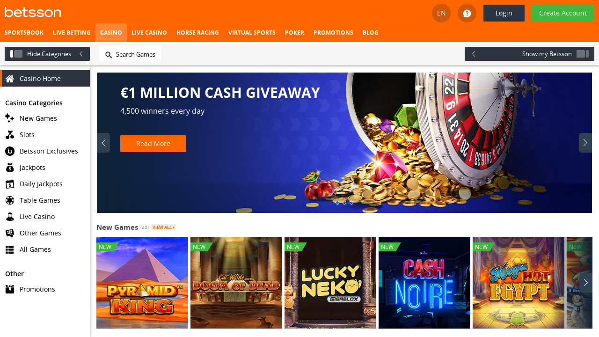Open the EN language selector
The image size is (599, 337).
tap(441, 13)
